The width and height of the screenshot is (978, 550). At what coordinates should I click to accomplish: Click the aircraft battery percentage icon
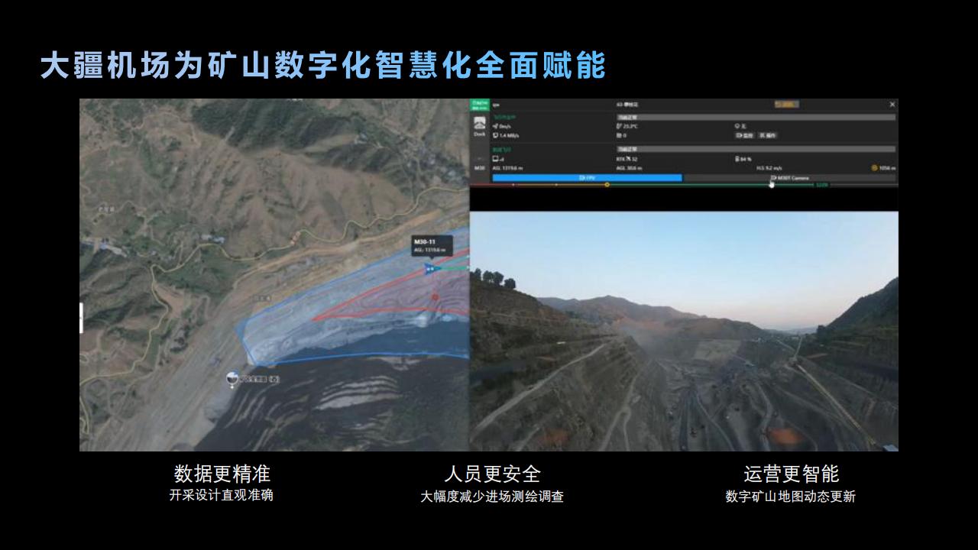click(736, 159)
